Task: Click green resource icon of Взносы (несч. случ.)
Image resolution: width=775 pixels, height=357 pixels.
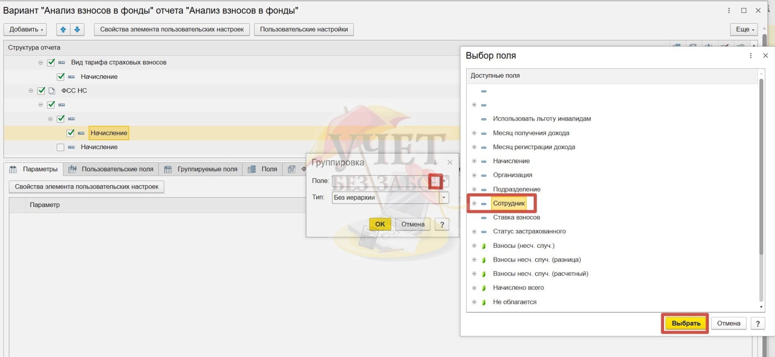Action: 484,246
